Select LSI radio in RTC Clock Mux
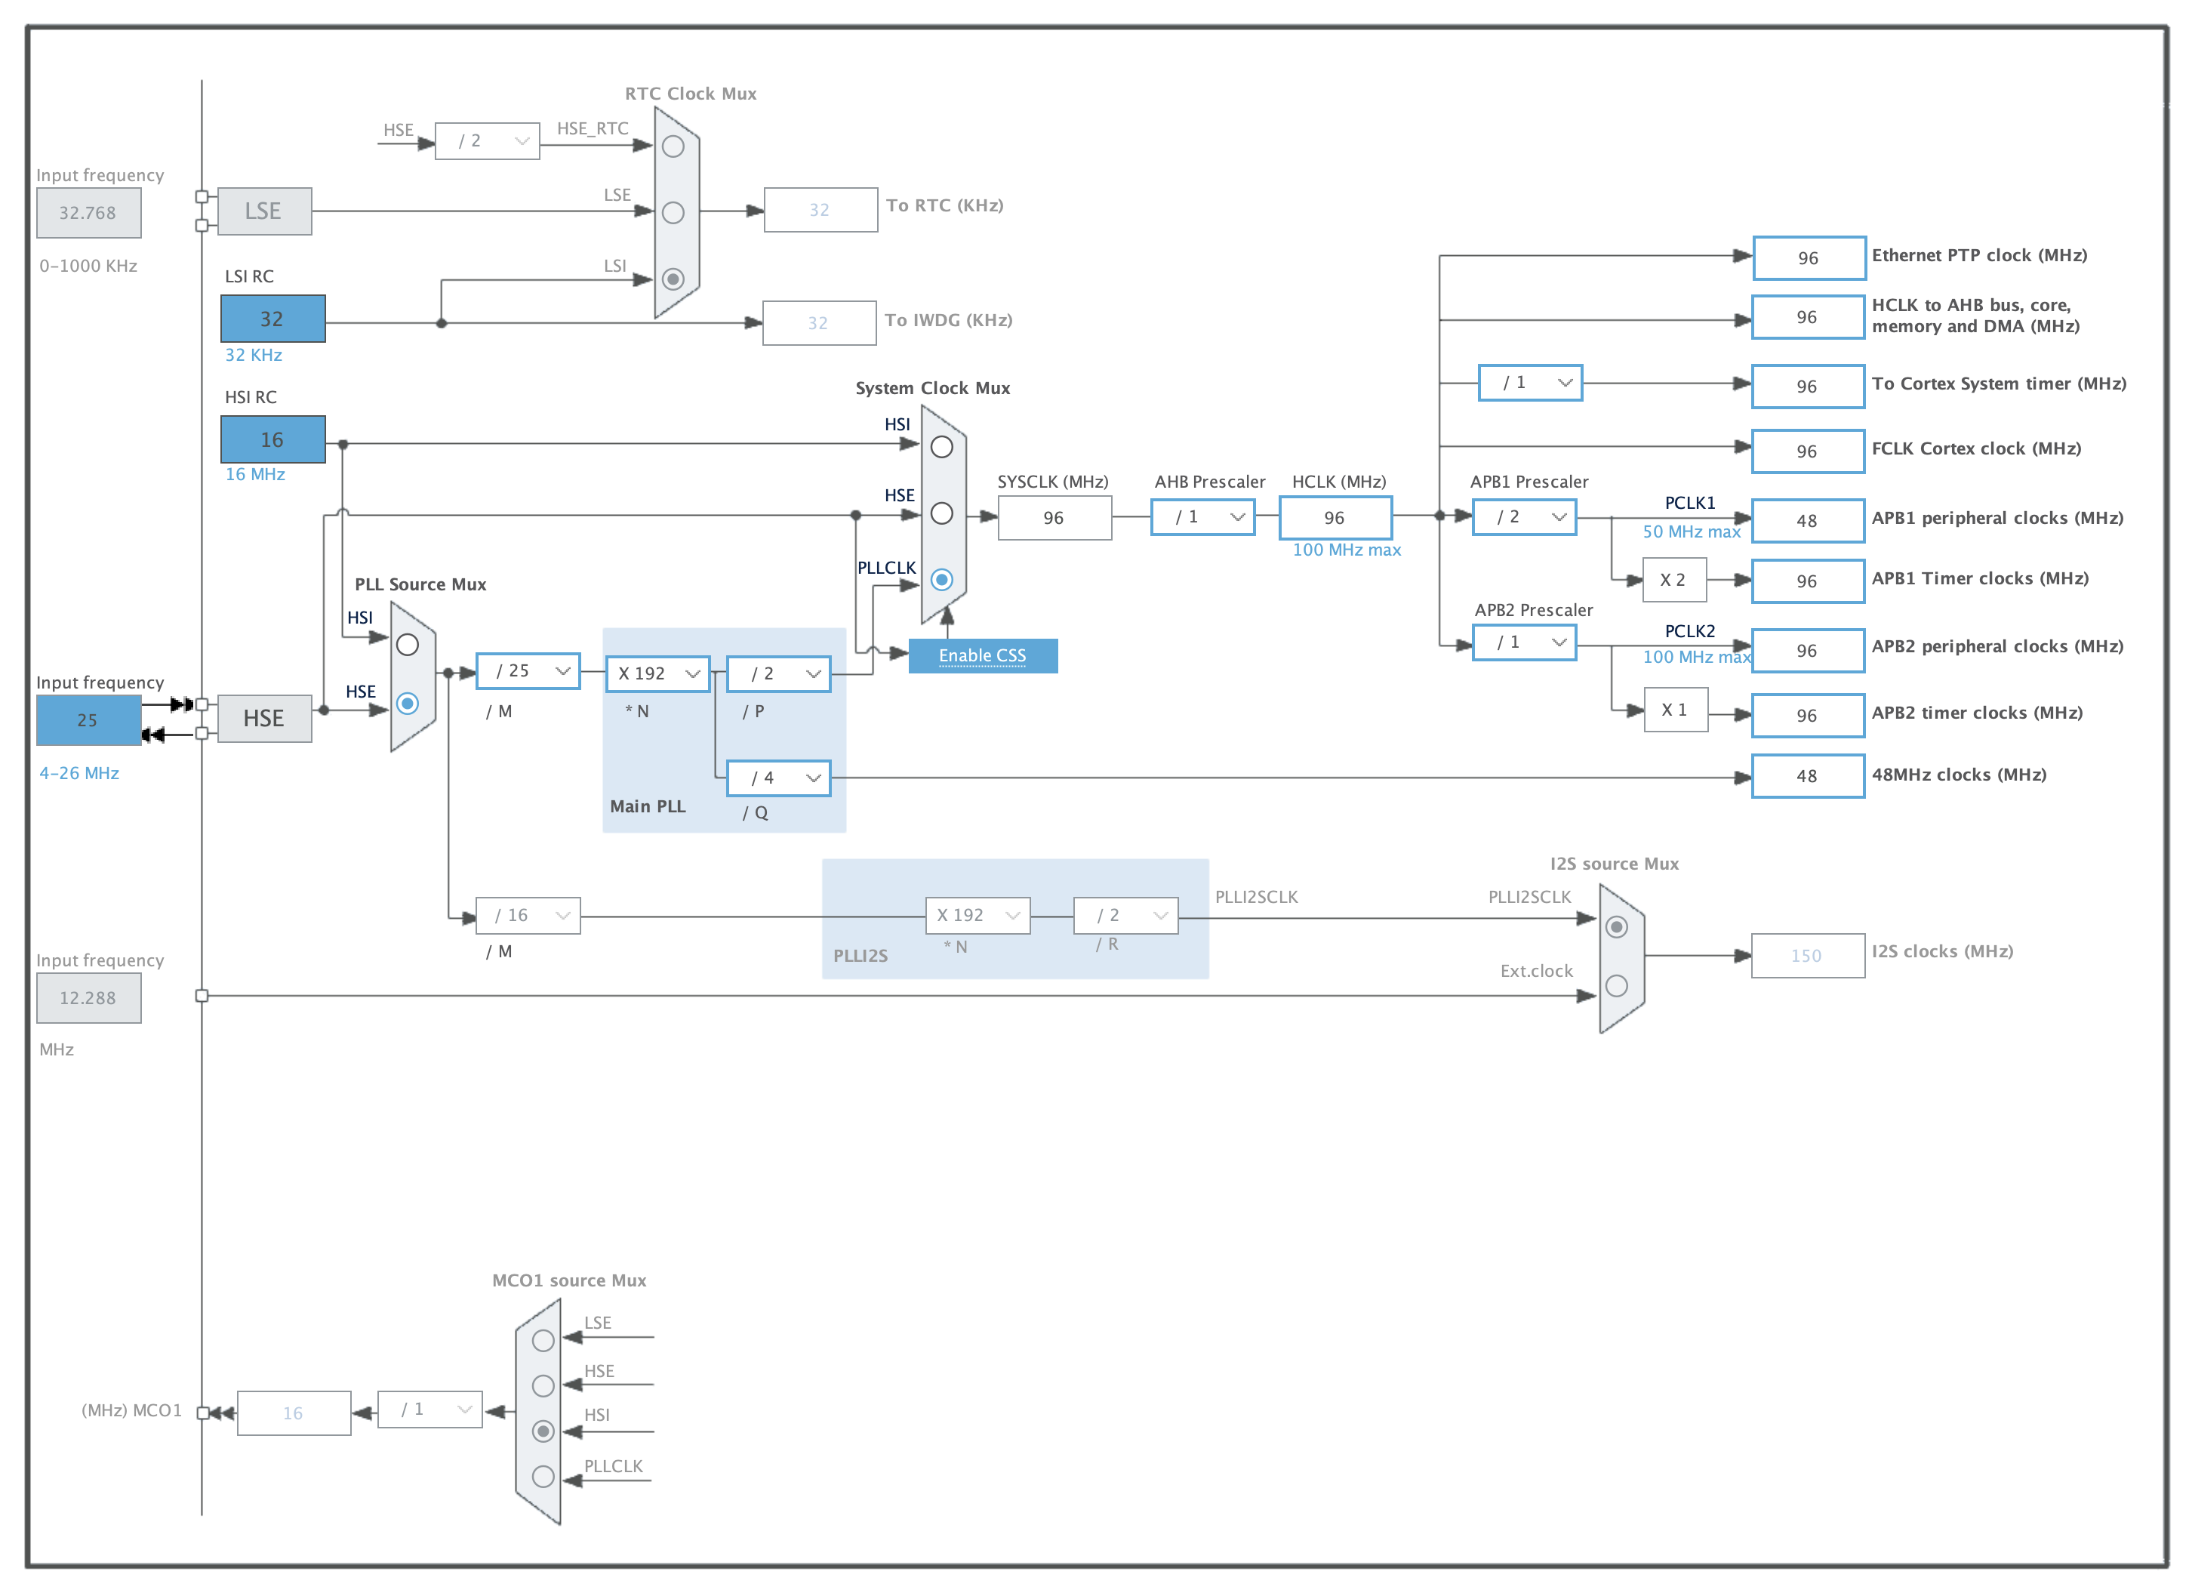Viewport: 2192px width, 1596px height. (x=673, y=279)
